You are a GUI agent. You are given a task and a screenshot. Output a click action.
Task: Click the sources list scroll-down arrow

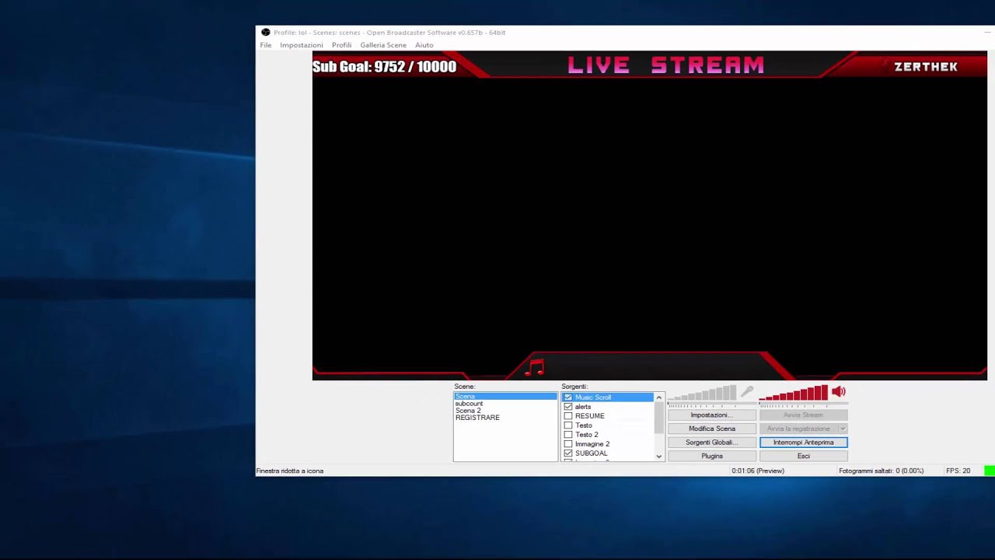pyautogui.click(x=659, y=457)
